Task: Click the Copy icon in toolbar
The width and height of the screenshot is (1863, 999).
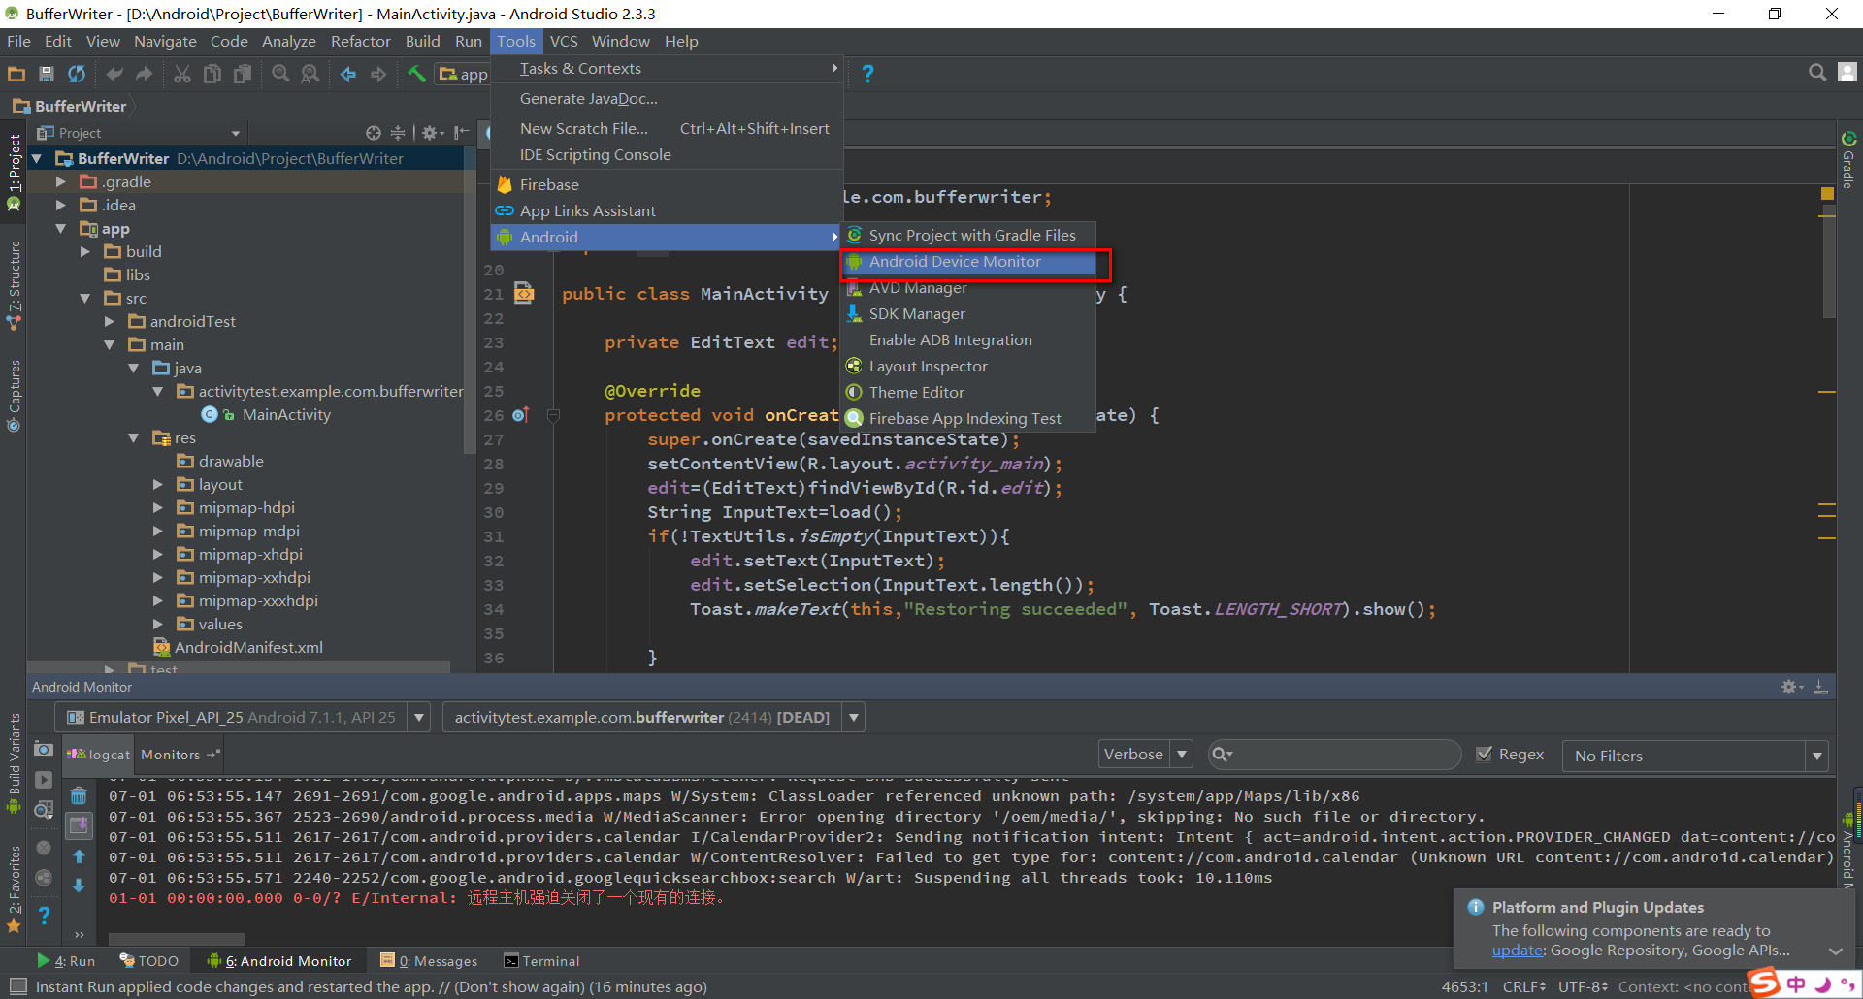Action: coord(212,74)
